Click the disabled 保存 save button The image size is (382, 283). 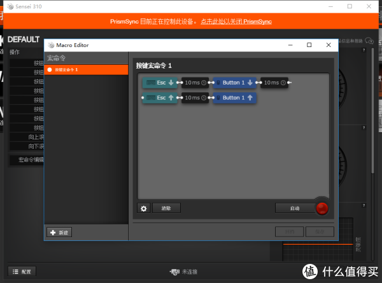320,231
